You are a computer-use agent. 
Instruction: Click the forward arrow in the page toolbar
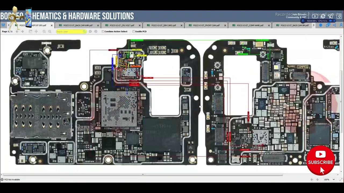click(x=22, y=31)
